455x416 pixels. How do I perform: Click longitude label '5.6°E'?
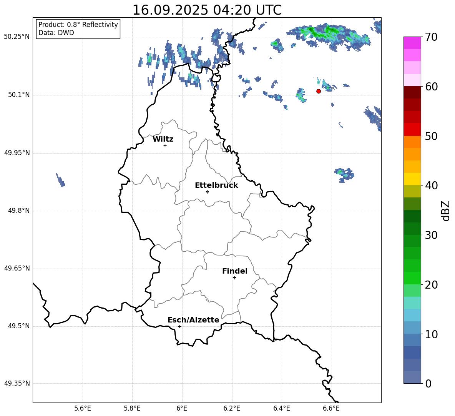click(x=83, y=408)
